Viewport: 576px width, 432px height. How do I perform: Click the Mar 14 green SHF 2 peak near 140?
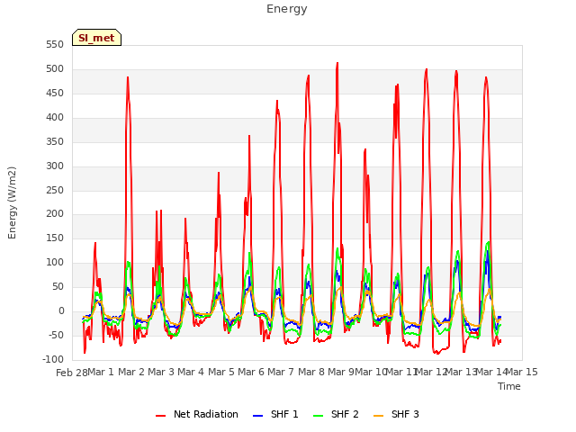click(x=489, y=242)
